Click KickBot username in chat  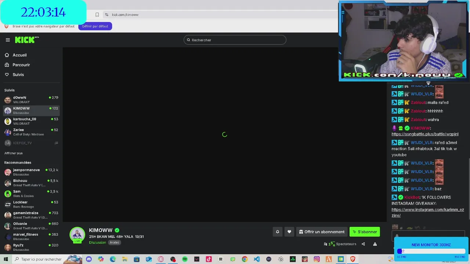coord(412,197)
